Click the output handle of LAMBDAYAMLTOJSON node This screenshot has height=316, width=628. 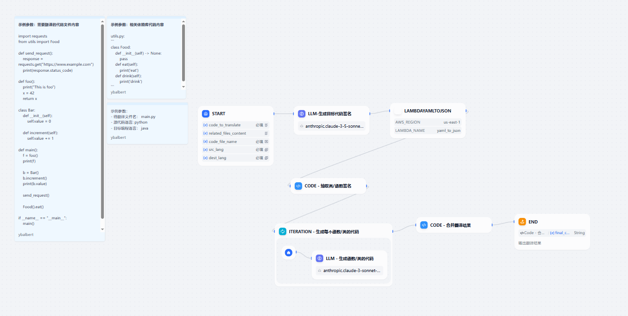click(x=466, y=111)
